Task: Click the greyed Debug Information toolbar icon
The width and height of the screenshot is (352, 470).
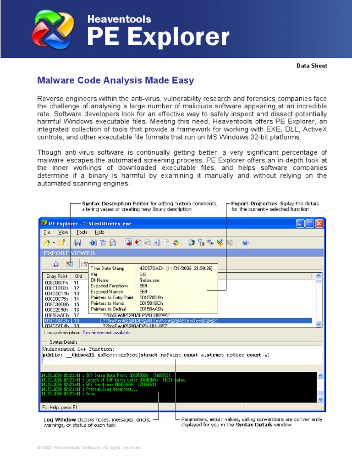Action: click(147, 243)
